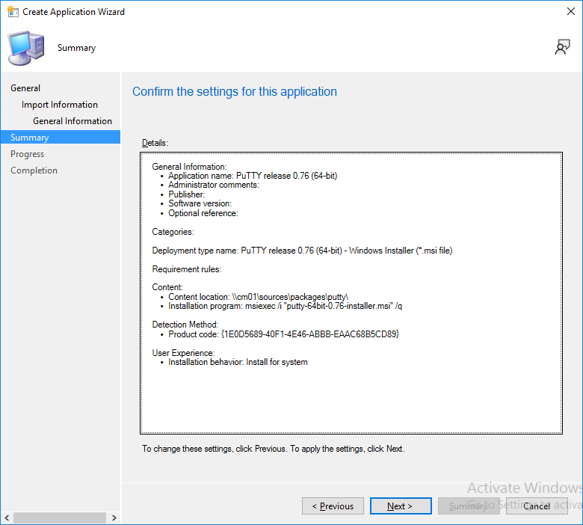
Task: Click the Details label
Action: 155,143
